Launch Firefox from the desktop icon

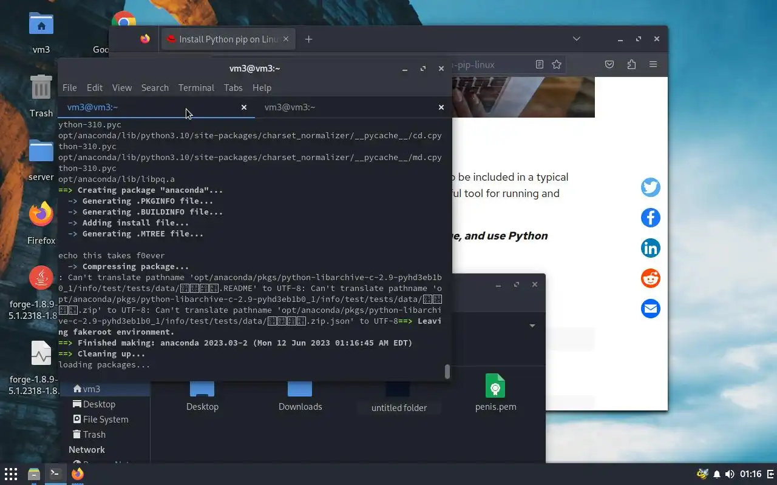click(41, 215)
